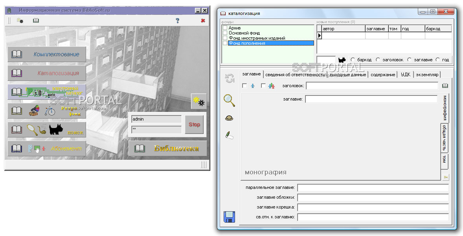Click the password field below admin
Viewport: 463px width, 236px height.
pos(156,130)
